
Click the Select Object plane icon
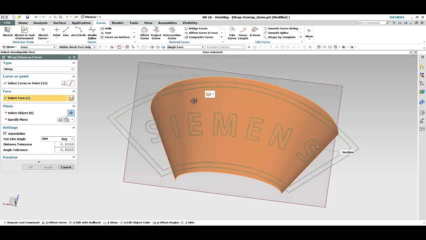coord(71,113)
